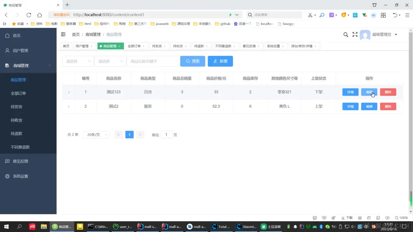Open the browser scissors screenshot tool
The image size is (413, 232).
310,15
